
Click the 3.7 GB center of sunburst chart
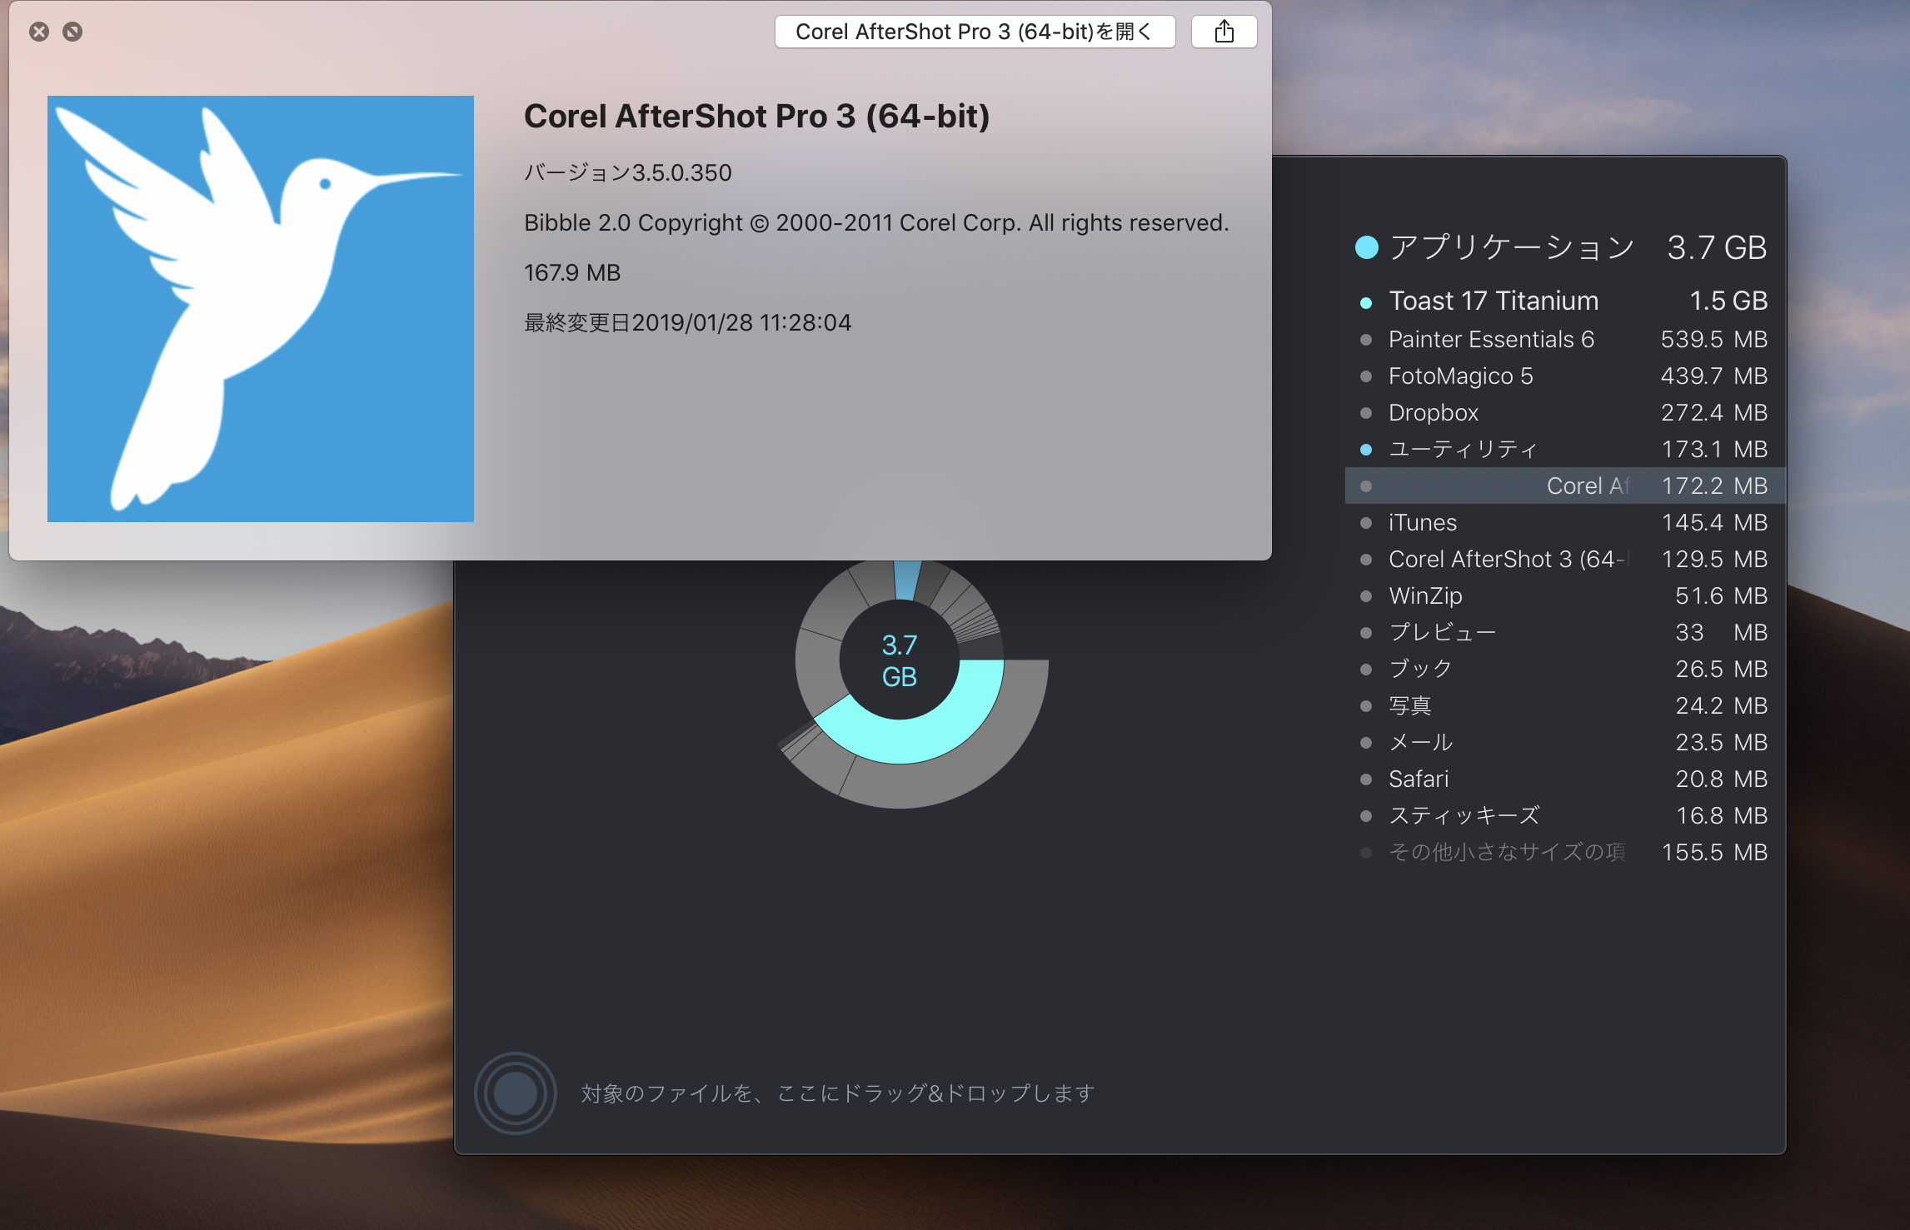(900, 660)
